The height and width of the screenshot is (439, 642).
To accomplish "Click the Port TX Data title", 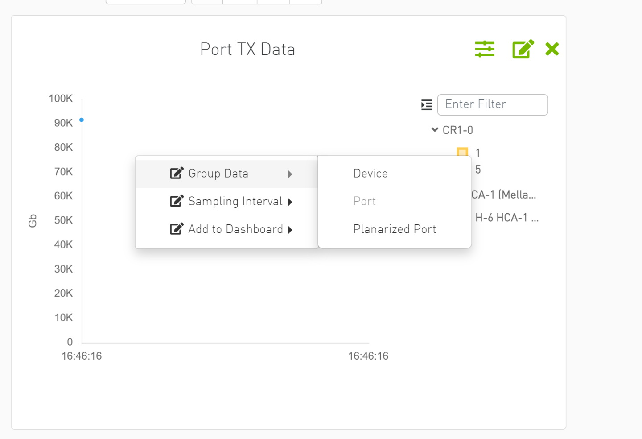I will point(248,49).
